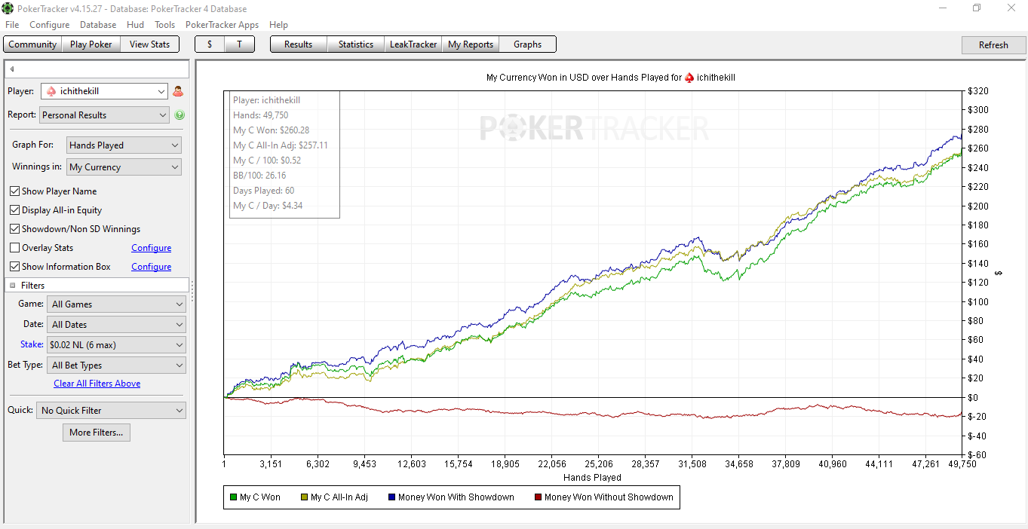Click the Hands Played axis label
Image resolution: width=1028 pixels, height=529 pixels.
coord(592,478)
